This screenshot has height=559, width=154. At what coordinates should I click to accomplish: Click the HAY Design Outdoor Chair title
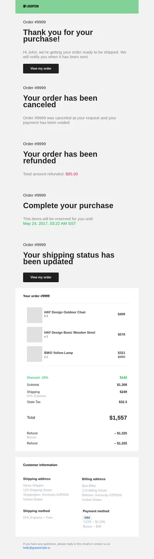(x=65, y=312)
